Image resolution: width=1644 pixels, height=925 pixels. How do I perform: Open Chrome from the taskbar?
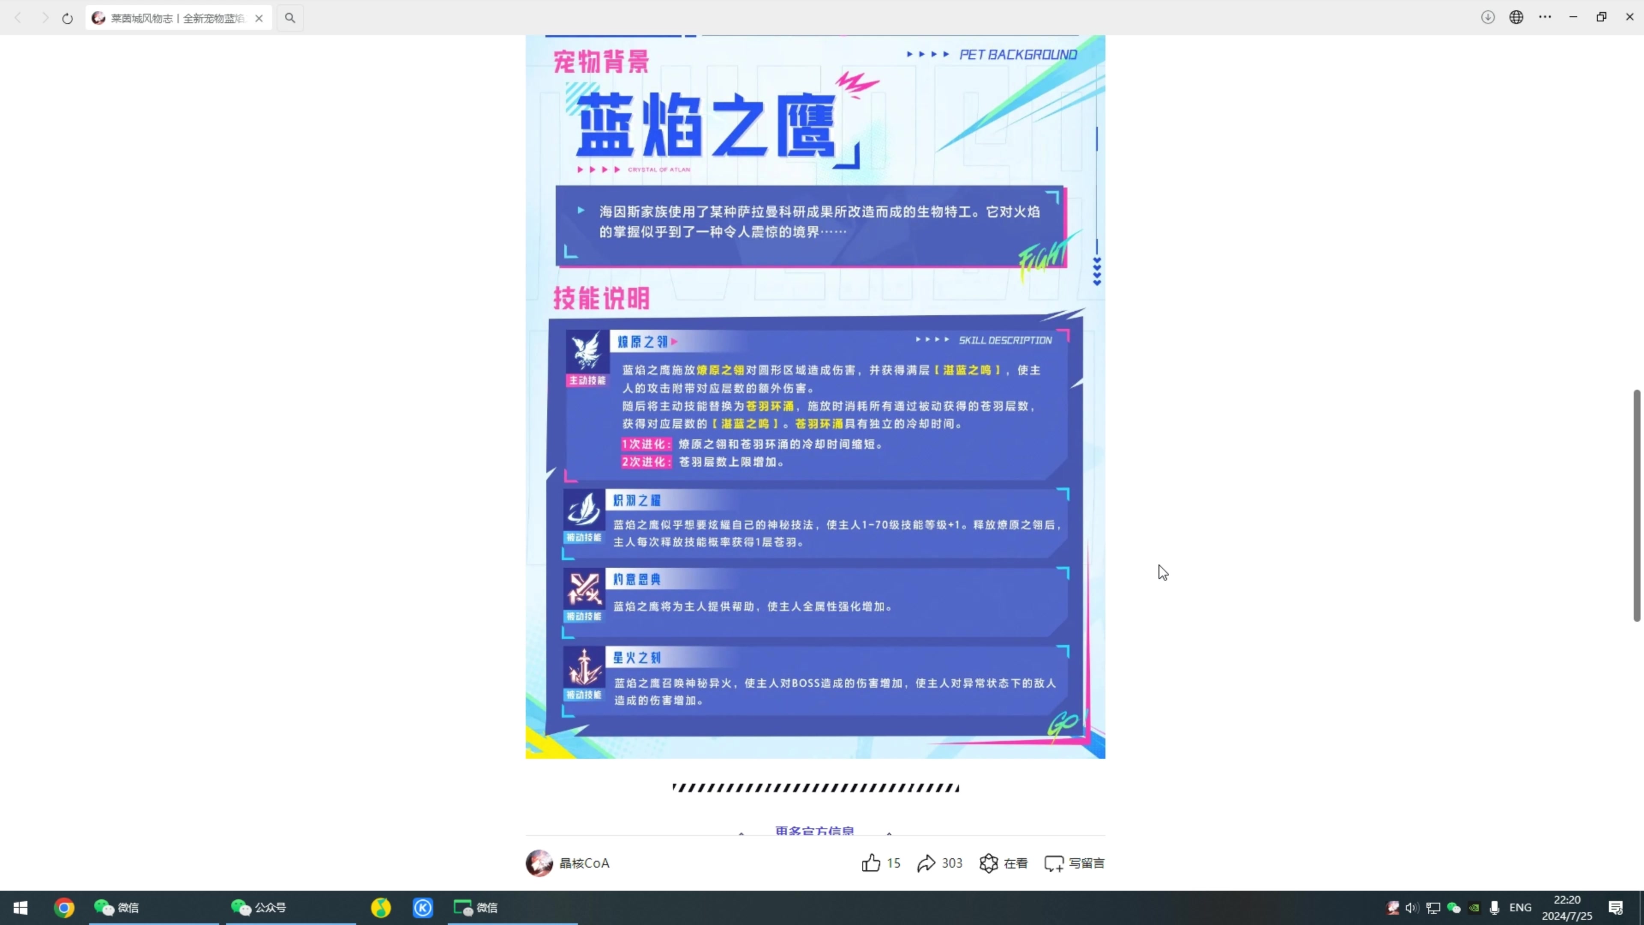click(64, 907)
